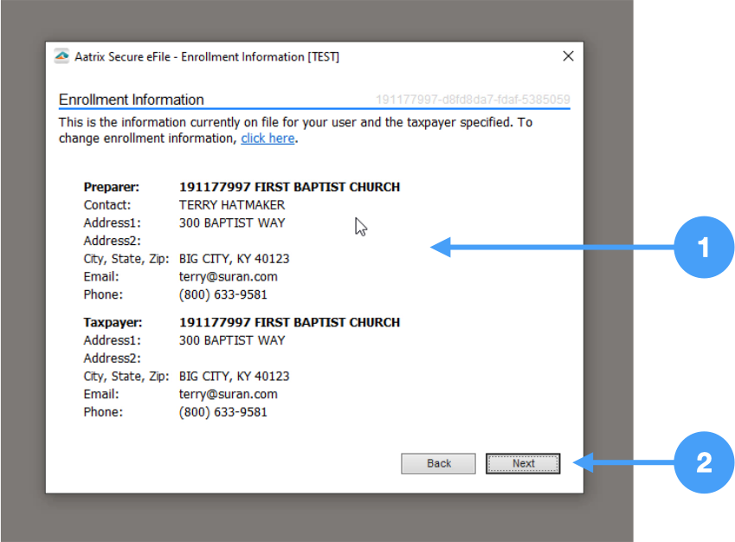735x542 pixels.
Task: Click the Taxpayer email terry@suran.com
Action: tap(228, 394)
